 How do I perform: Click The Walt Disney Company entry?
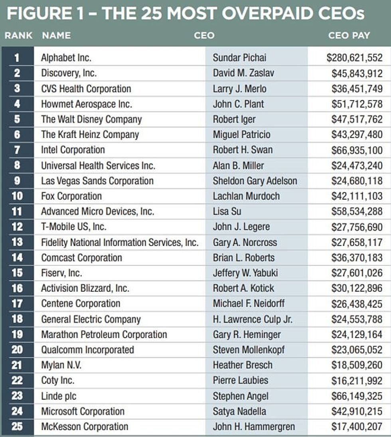[91, 119]
